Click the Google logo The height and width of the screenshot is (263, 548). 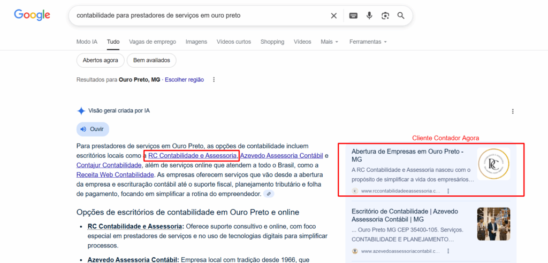click(32, 15)
